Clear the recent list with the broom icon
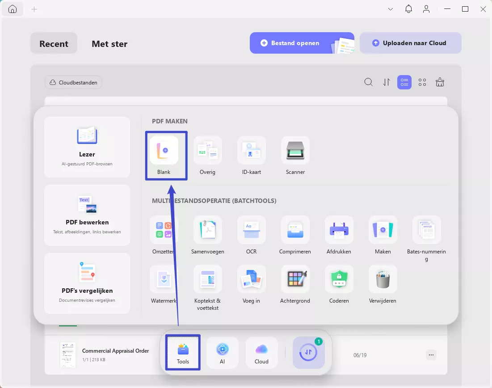 [x=440, y=82]
